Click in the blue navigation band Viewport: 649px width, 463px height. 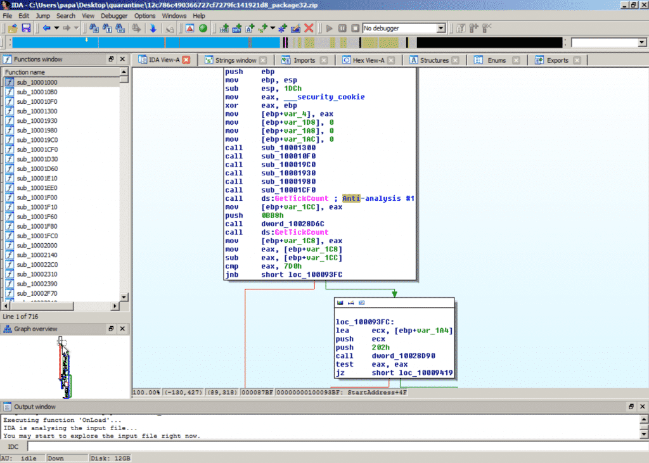coord(146,42)
